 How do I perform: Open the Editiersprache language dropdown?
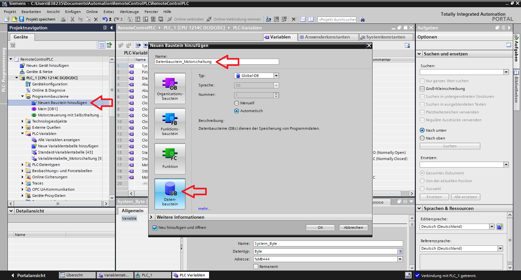492,227
